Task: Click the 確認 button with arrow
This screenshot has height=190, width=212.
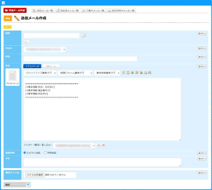Action: click(17, 185)
